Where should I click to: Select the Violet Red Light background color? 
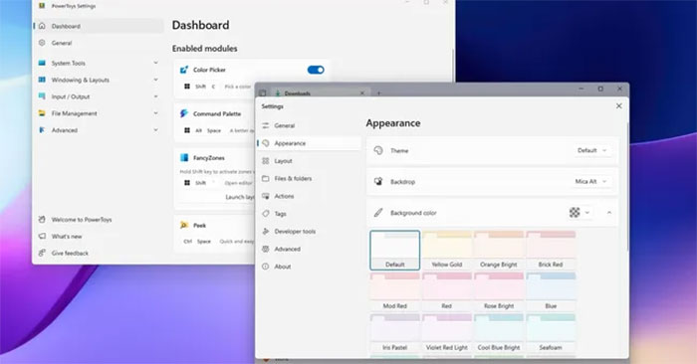(447, 333)
